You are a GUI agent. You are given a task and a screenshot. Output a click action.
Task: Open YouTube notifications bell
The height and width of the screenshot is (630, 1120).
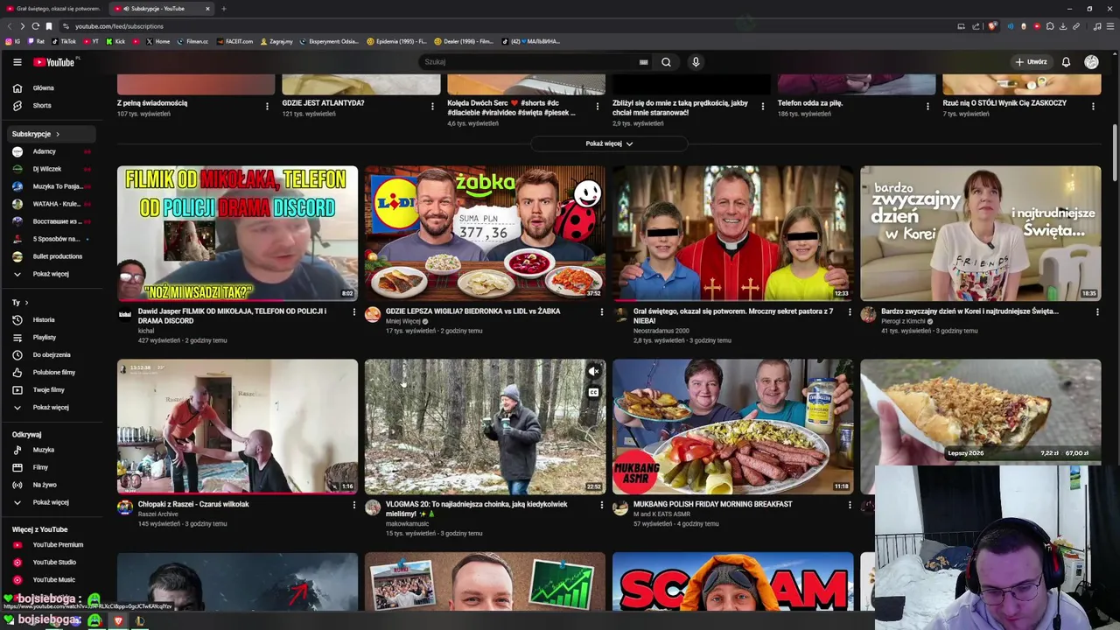1066,62
